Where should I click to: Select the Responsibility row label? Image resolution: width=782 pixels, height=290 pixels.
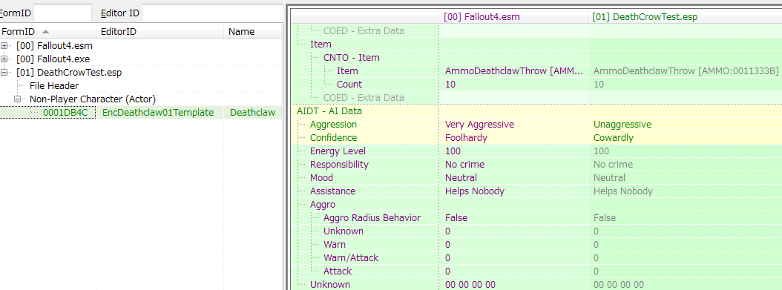click(339, 165)
